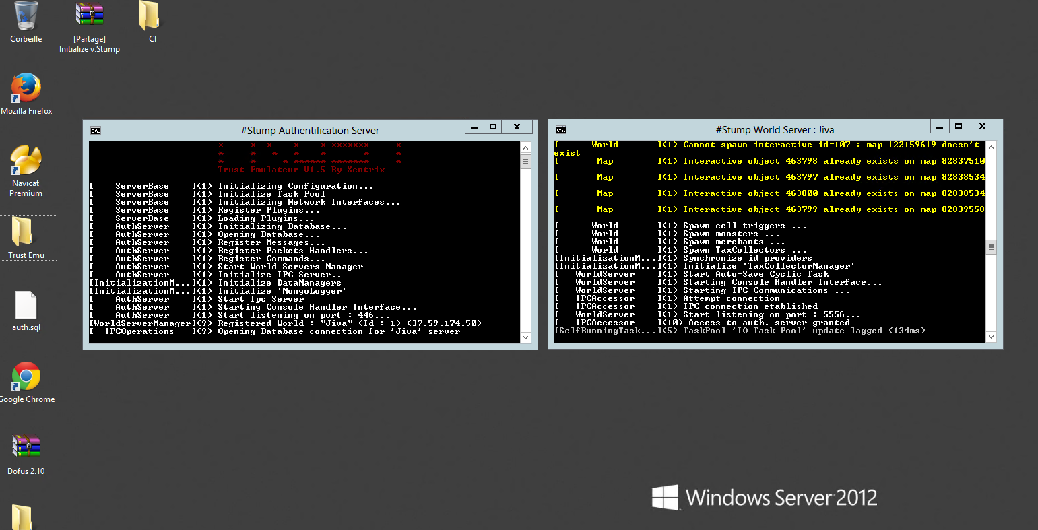The width and height of the screenshot is (1038, 530).
Task: Select the partially visible folder below Dofus 2.10
Action: (22, 517)
